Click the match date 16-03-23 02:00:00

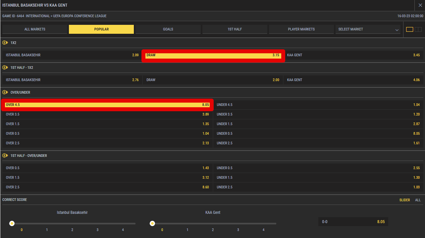(x=410, y=16)
